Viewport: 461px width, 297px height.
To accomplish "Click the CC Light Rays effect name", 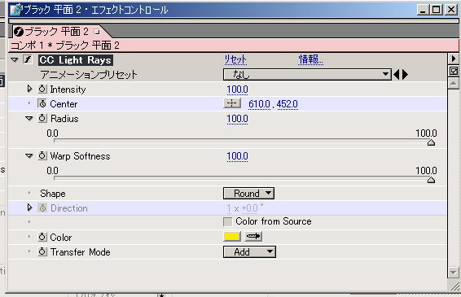I will (76, 60).
